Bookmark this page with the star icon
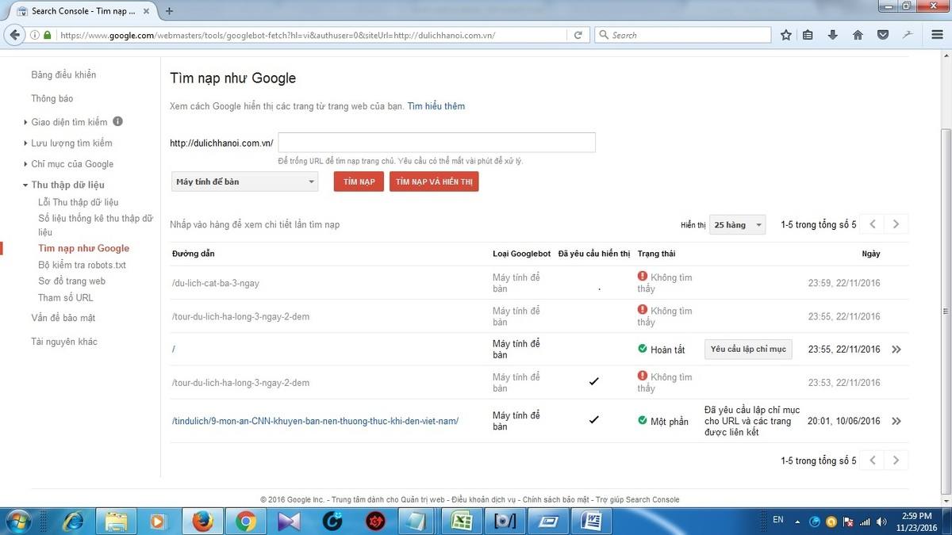 [x=786, y=35]
